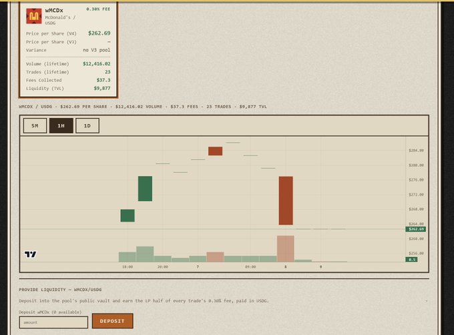Click the tall red candlestick on the chart

pyautogui.click(x=286, y=200)
